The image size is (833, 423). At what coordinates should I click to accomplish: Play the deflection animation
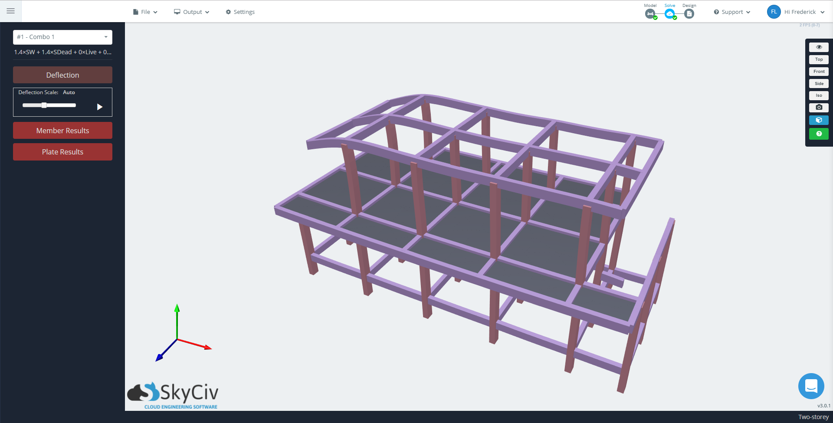(100, 107)
